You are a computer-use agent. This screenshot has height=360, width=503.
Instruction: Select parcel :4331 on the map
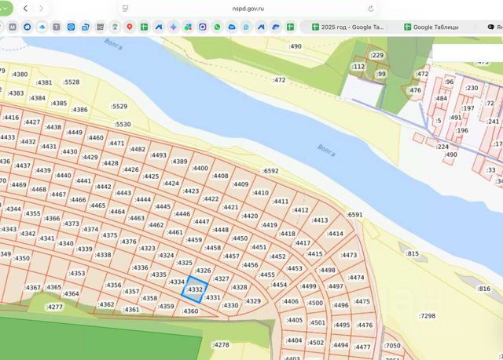(212, 297)
